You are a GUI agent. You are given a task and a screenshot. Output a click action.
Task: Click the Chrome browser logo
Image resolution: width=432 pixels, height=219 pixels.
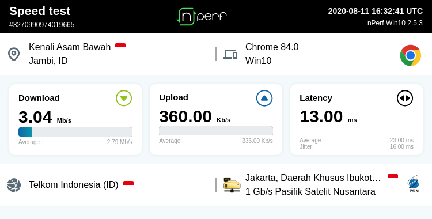coord(411,55)
